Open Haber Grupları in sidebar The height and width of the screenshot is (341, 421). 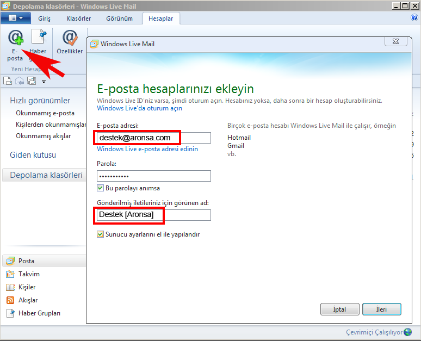point(39,313)
